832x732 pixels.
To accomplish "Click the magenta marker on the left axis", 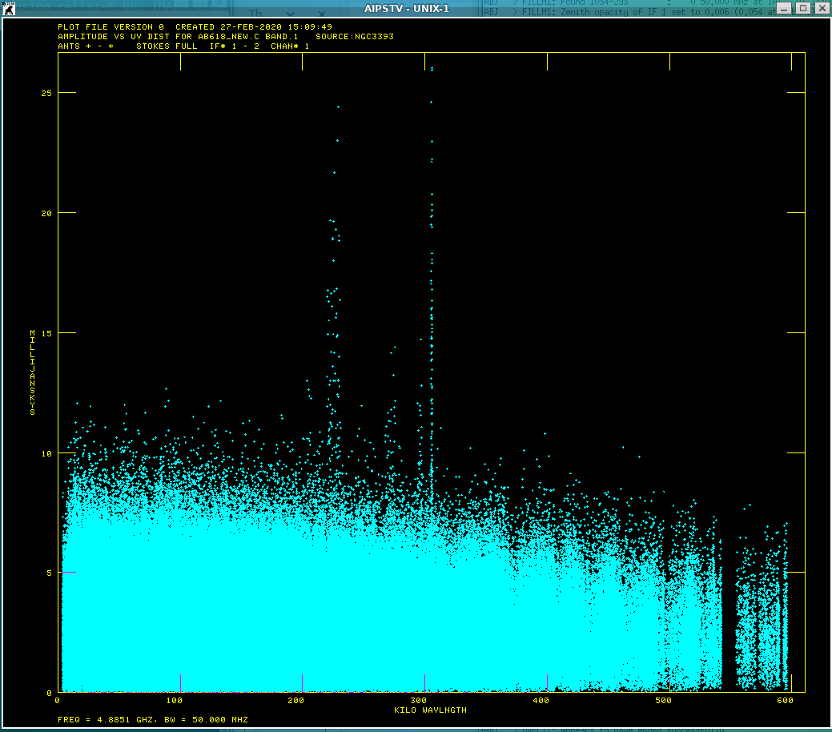I will [68, 573].
